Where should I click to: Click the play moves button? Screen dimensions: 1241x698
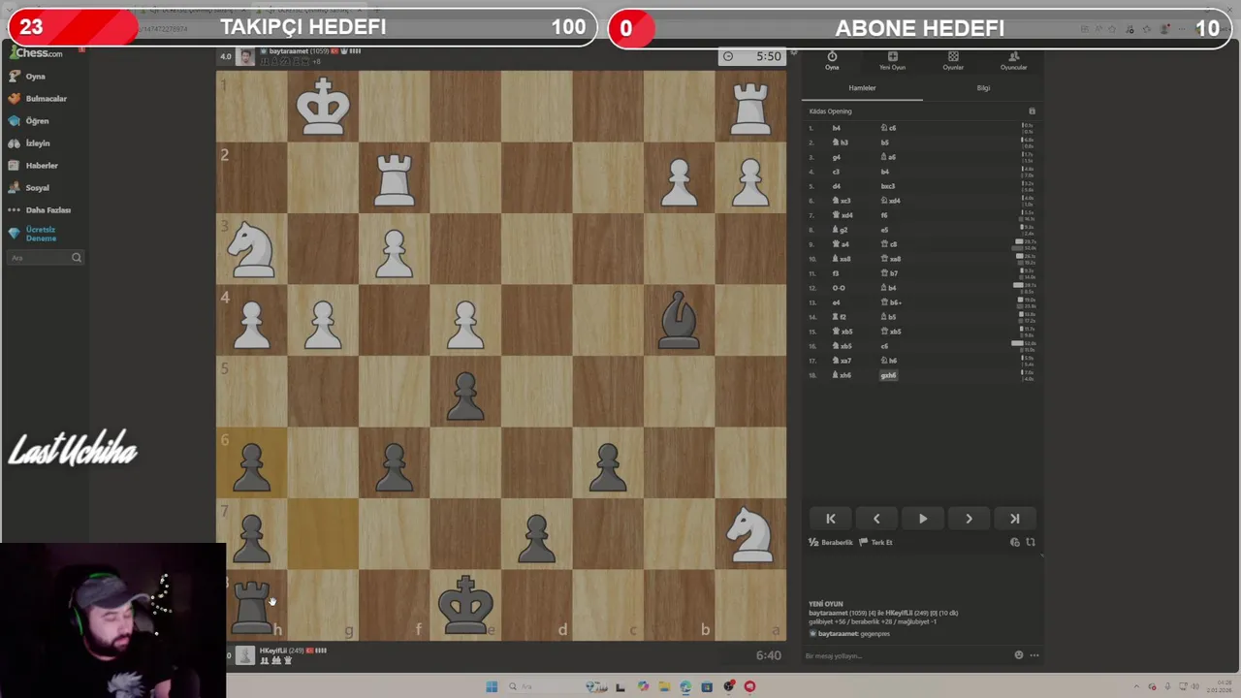(923, 519)
